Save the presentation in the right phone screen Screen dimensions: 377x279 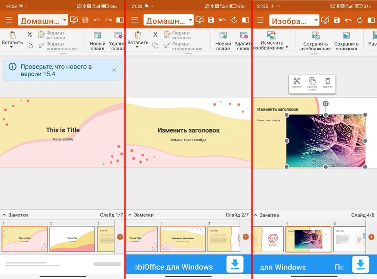pos(337,20)
